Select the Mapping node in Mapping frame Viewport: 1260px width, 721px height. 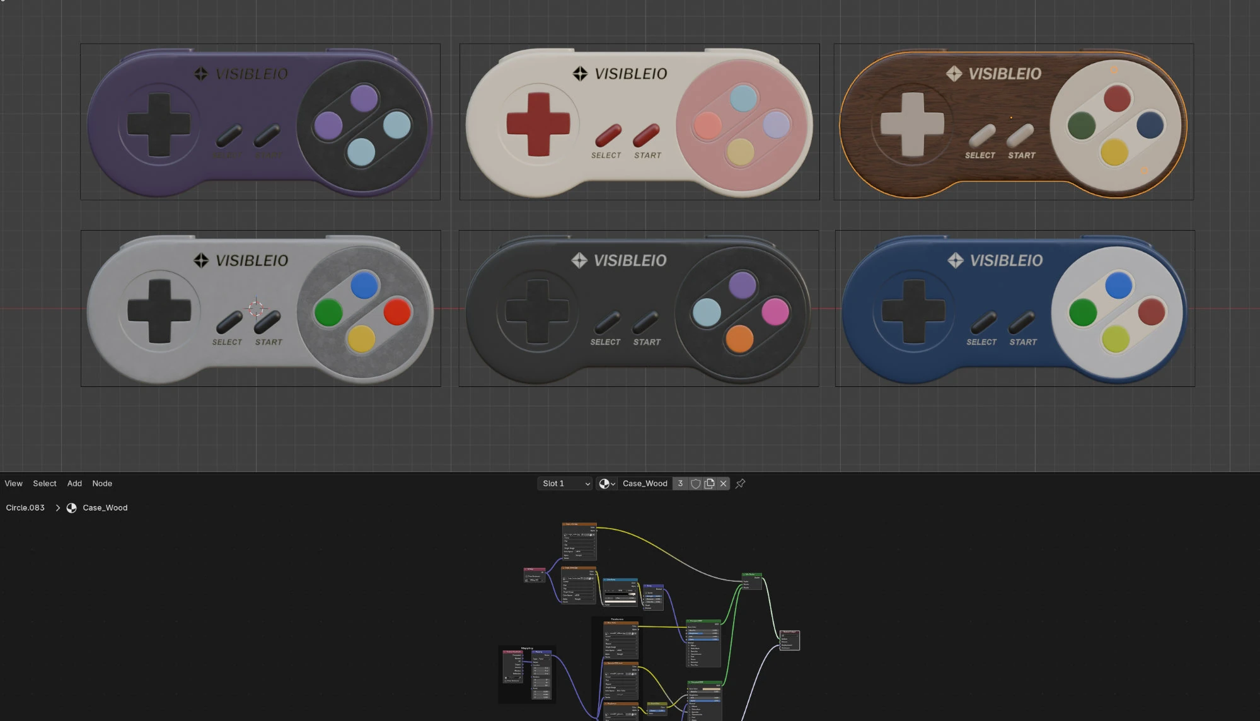542,675
